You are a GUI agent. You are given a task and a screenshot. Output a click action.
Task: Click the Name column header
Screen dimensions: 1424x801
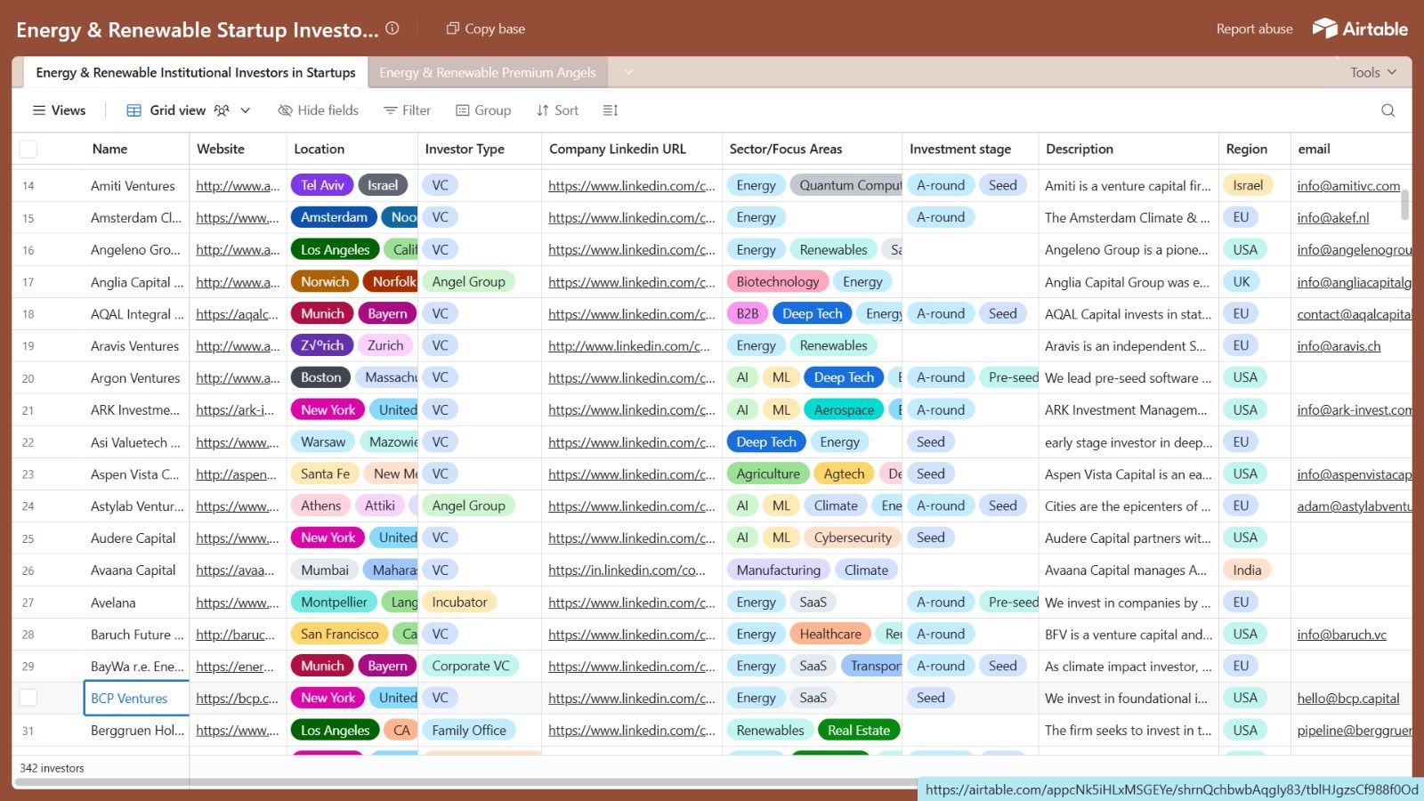109,149
